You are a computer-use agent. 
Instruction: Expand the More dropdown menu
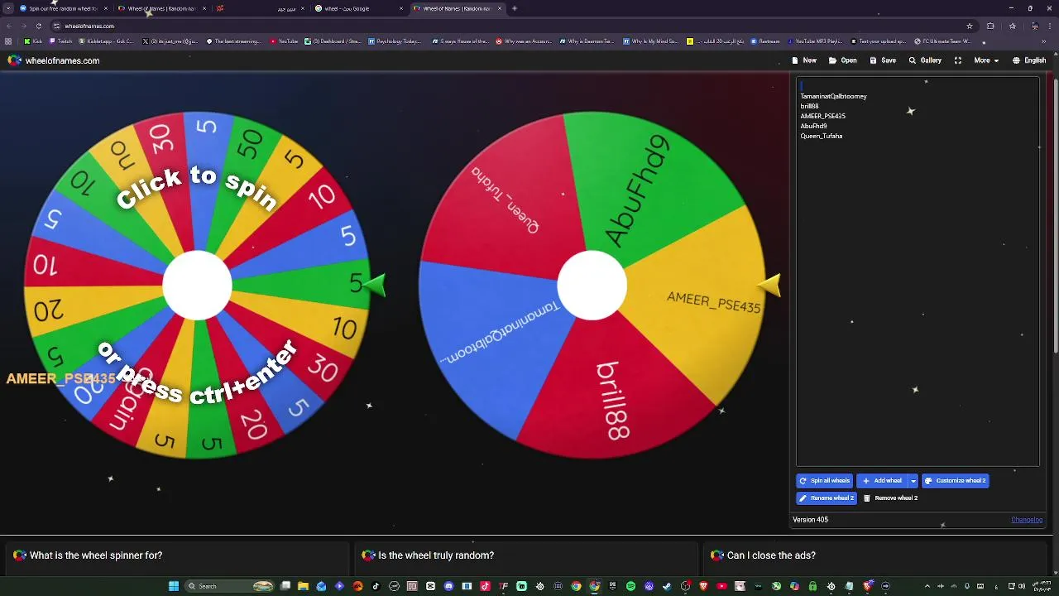point(986,60)
